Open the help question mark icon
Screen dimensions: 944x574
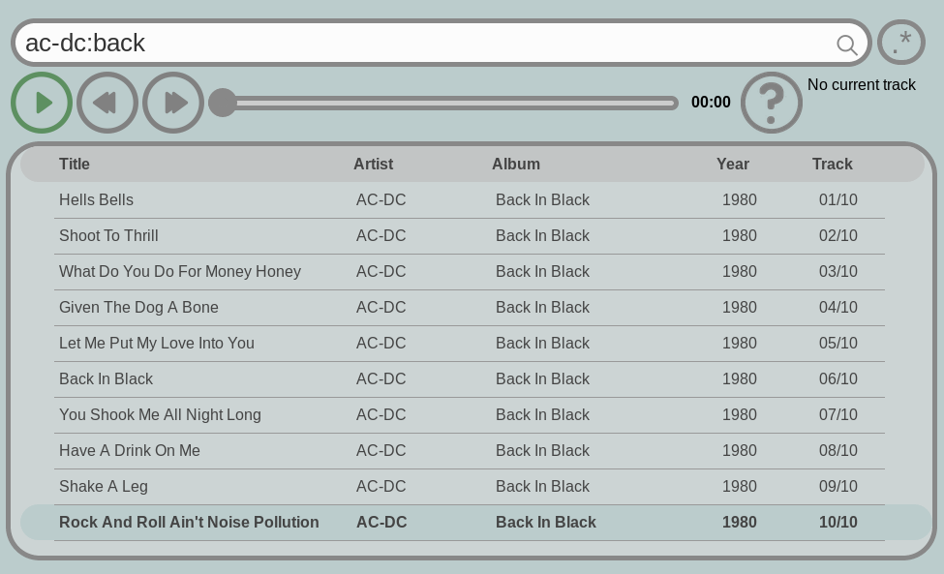coord(772,103)
